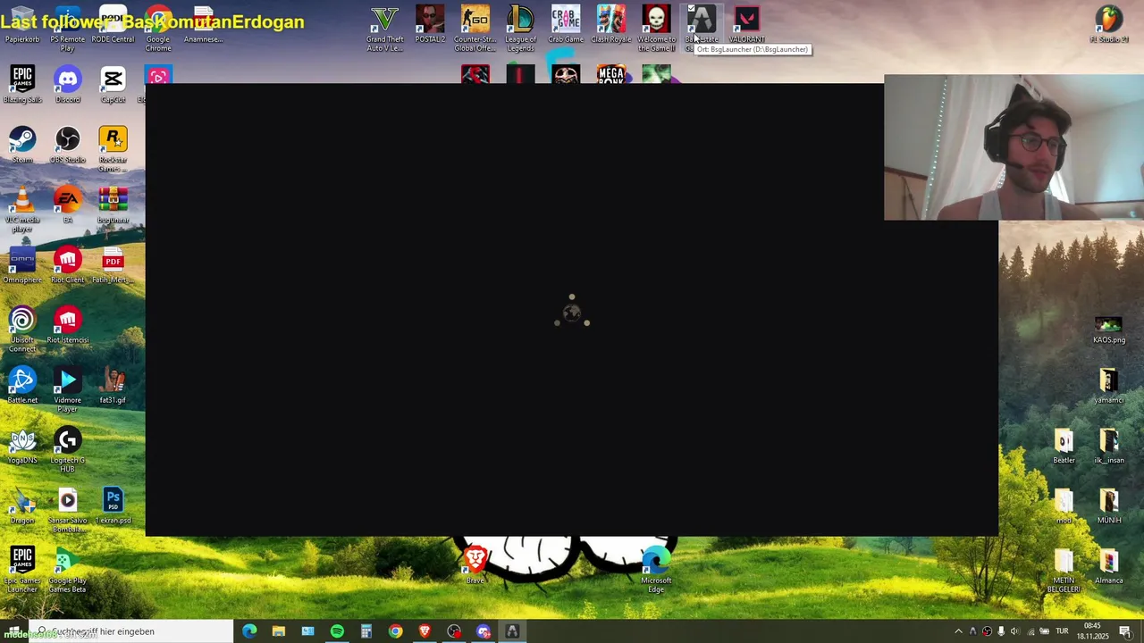Open File Explorer from the taskbar

click(x=279, y=631)
